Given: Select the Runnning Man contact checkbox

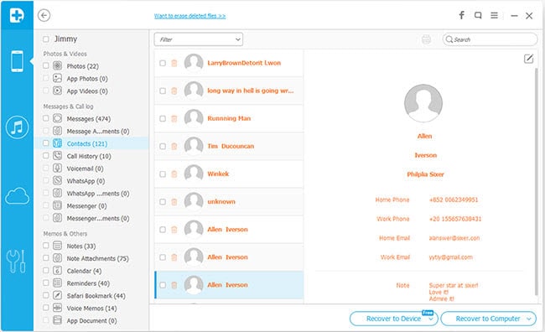Looking at the screenshot, I should pyautogui.click(x=163, y=118).
